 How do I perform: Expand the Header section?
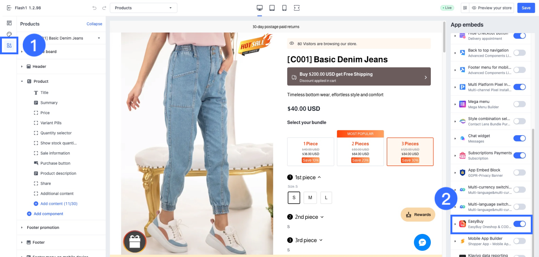[x=22, y=67]
